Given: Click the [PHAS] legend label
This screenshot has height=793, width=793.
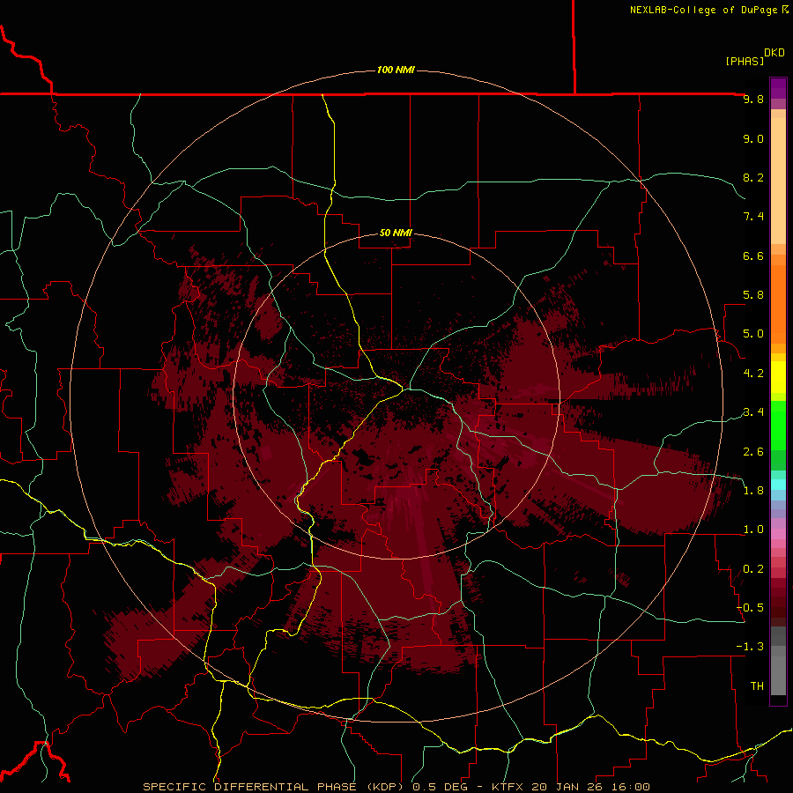Looking at the screenshot, I should click(745, 61).
